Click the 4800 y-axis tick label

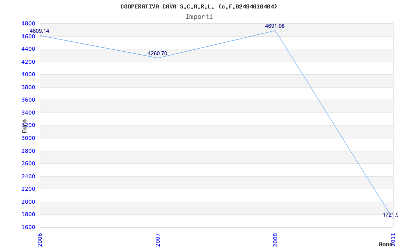(28, 23)
